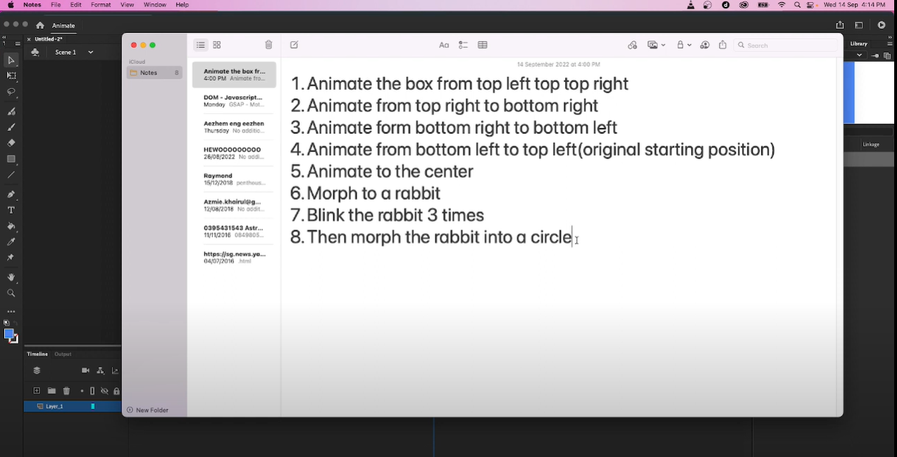Select the Zoom magnifier tool
This screenshot has height=457, width=897.
point(11,293)
